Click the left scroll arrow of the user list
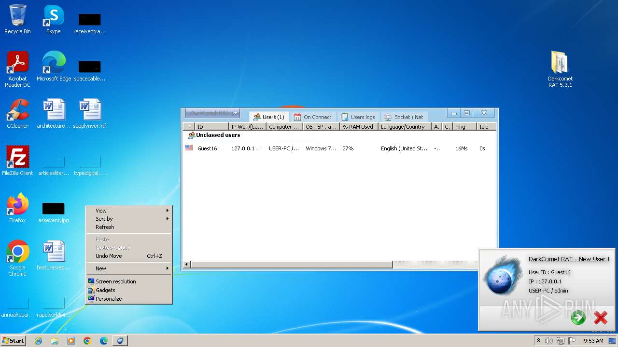The width and height of the screenshot is (618, 347). tap(187, 265)
